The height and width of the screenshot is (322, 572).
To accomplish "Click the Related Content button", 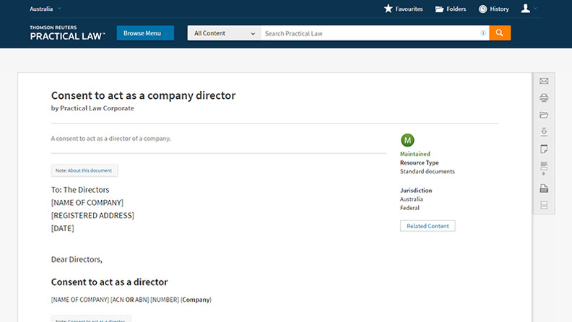I will click(x=428, y=226).
